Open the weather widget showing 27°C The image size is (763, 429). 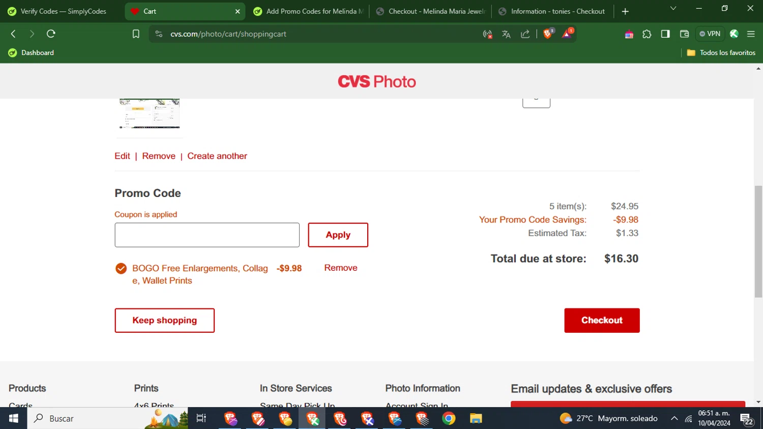point(608,418)
